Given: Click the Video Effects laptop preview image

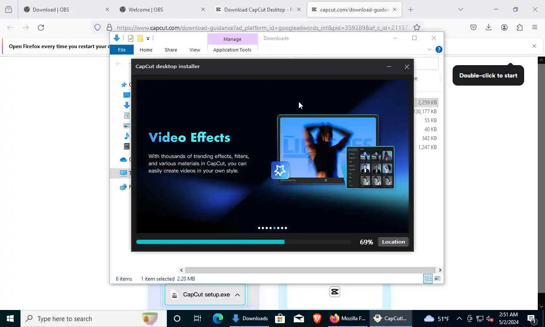Looking at the screenshot, I should click(x=328, y=149).
